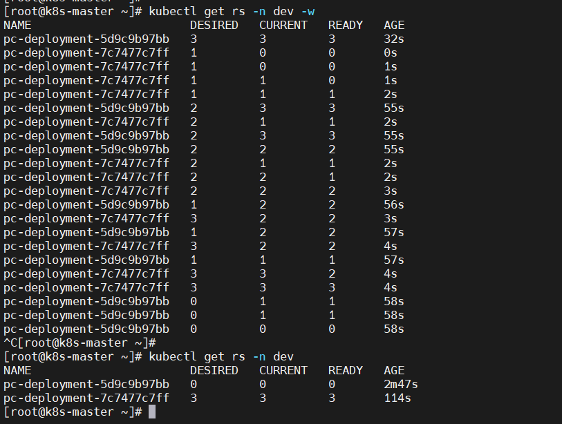Screen dimensions: 562x424
Task: Click the age value 114s
Action: [397, 398]
